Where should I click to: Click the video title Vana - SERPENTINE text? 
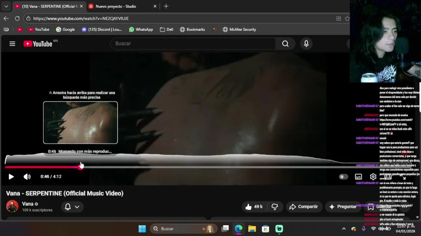65,193
